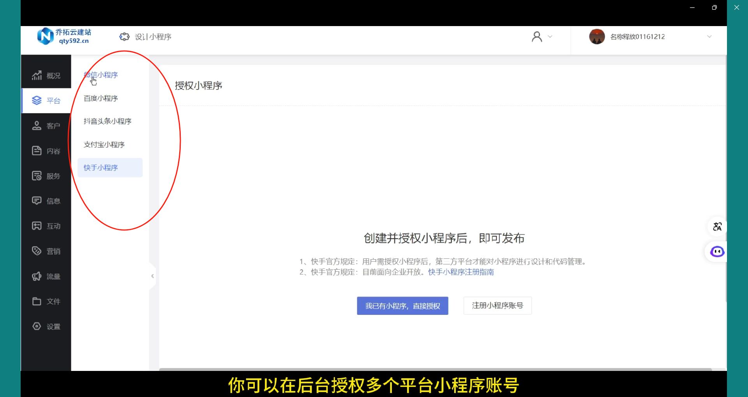Screen dimensions: 748x397
Task: Minimize the application window
Action: [x=692, y=8]
